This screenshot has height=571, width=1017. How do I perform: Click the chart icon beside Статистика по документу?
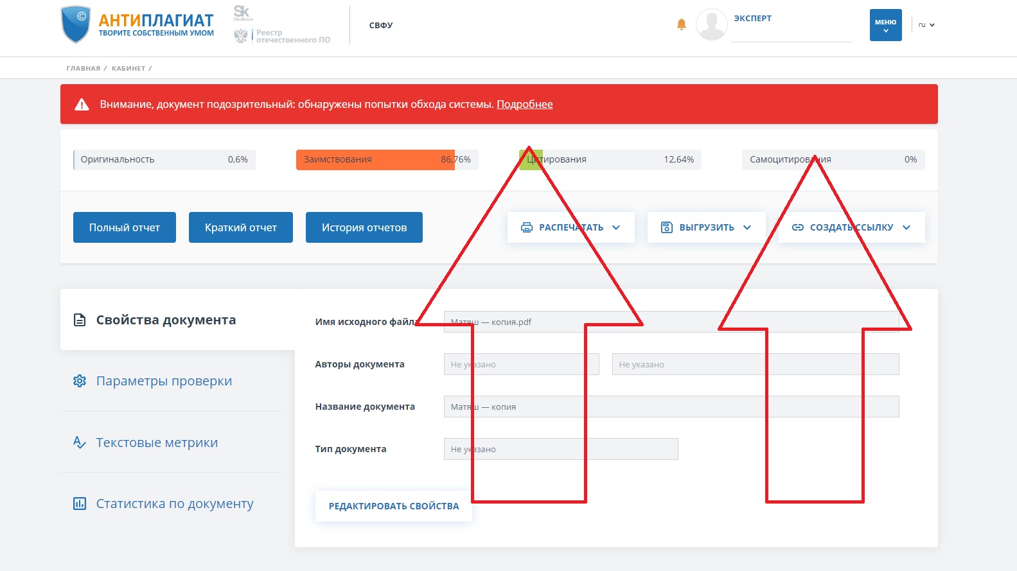click(80, 504)
